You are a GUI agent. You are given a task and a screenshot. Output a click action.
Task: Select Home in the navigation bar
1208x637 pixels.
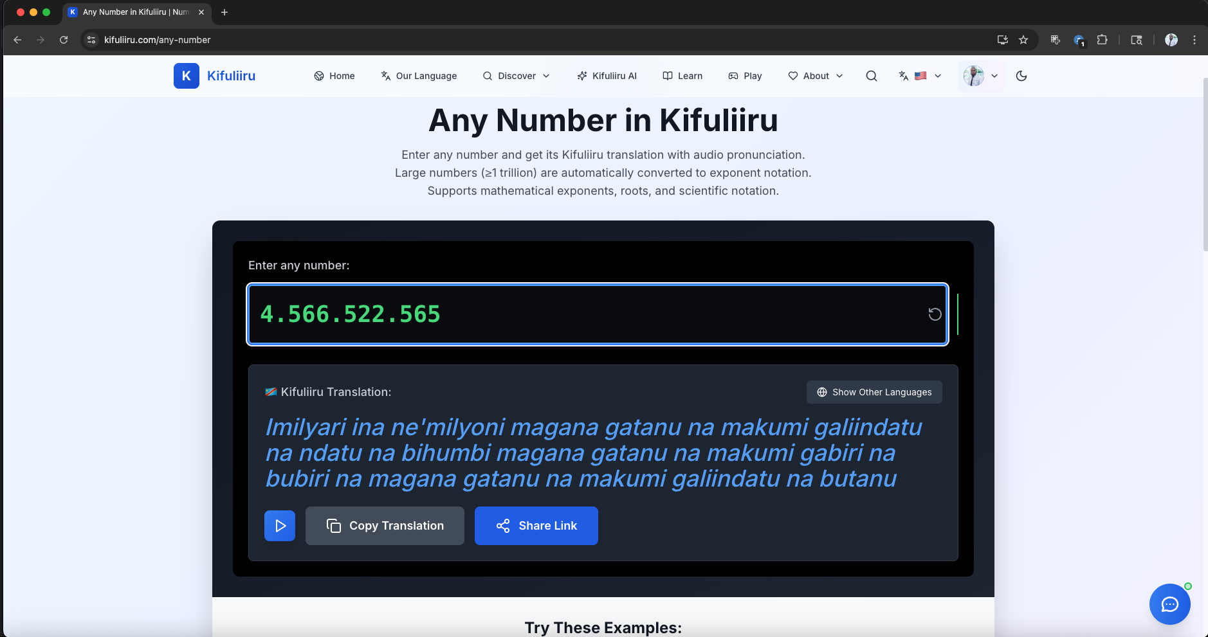click(x=334, y=76)
